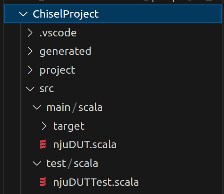Open the njuDUT.scala file
Viewport: 224px width, 194px height.
85,145
